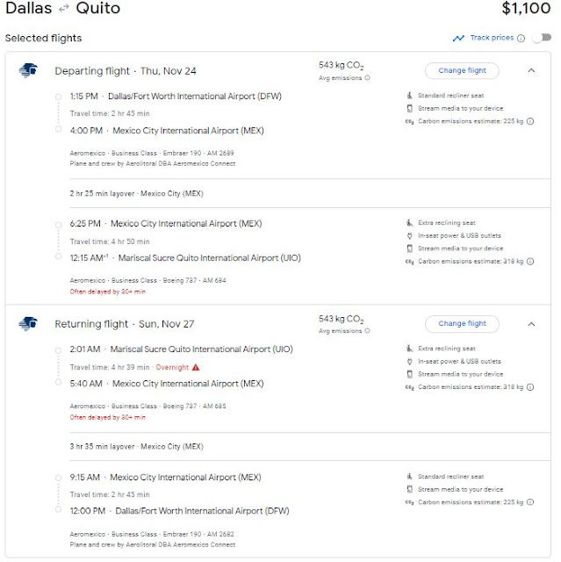Toggle the Track prices switch
The width and height of the screenshot is (561, 562).
542,38
